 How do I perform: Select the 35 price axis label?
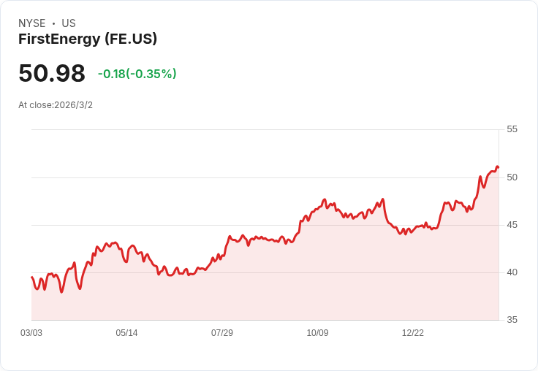pos(512,320)
